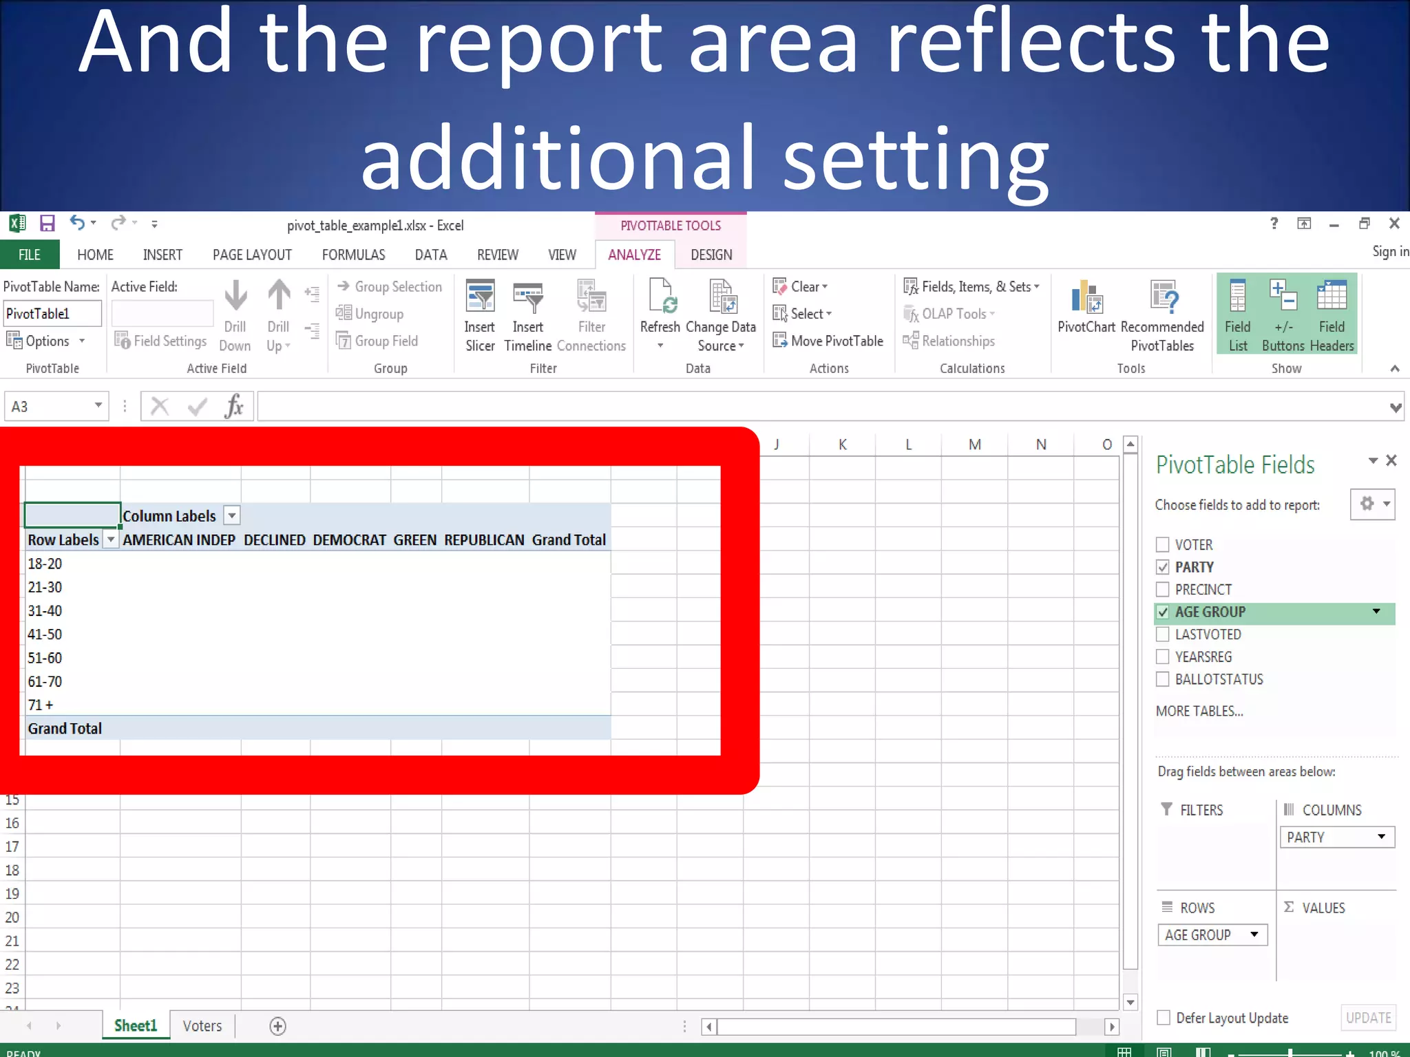This screenshot has height=1057, width=1410.
Task: Expand the Clear dropdown menu
Action: pyautogui.click(x=824, y=287)
